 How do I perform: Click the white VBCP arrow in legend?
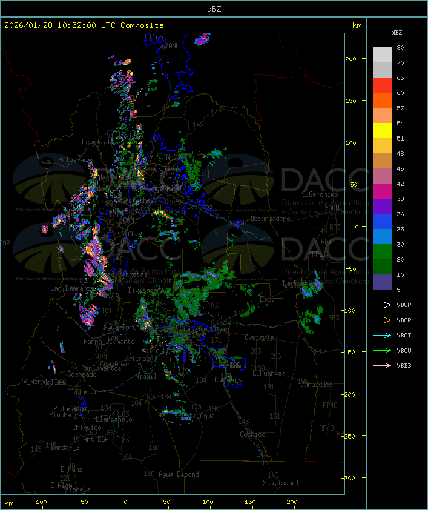(x=383, y=305)
